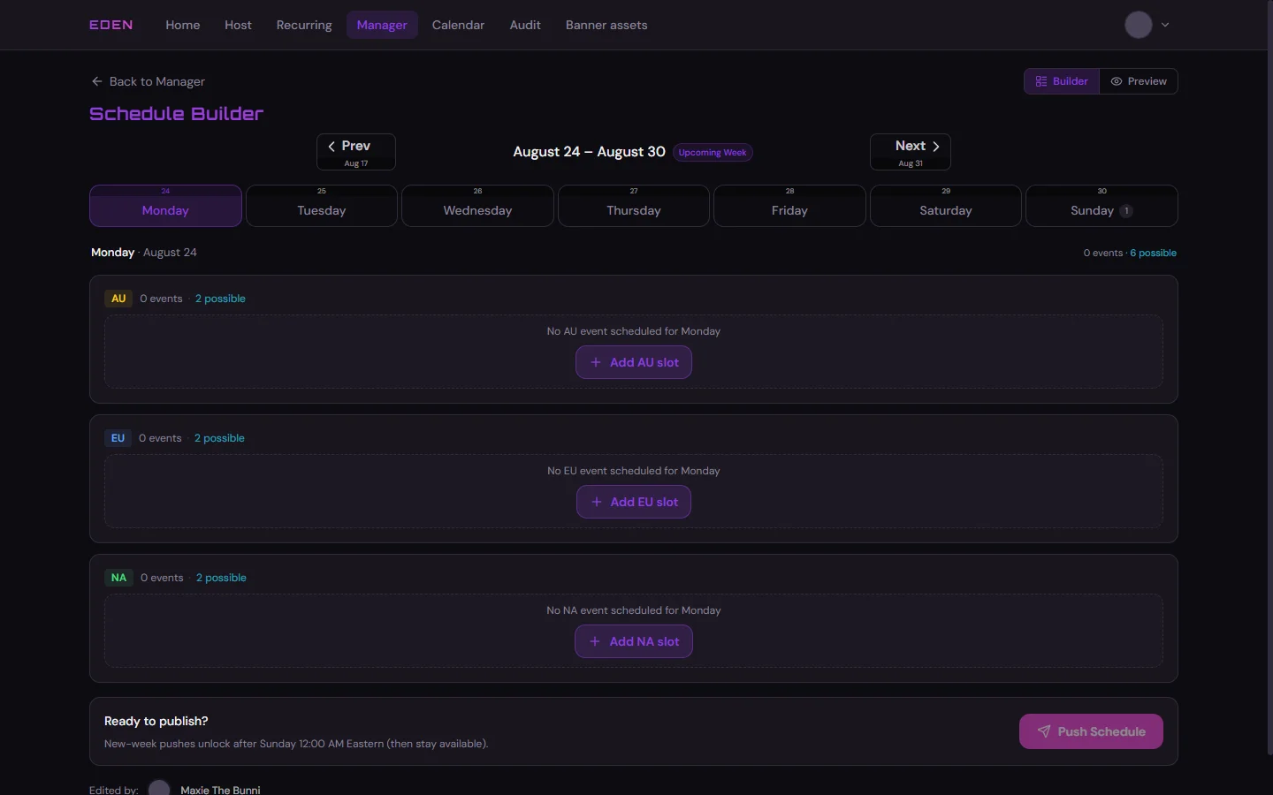Click the '6 possible' day total
This screenshot has width=1273, height=795.
point(1153,253)
